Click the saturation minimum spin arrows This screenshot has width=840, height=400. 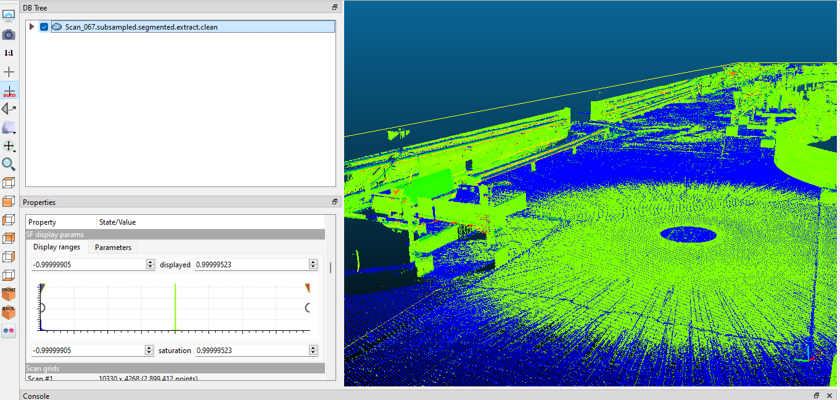(x=150, y=350)
